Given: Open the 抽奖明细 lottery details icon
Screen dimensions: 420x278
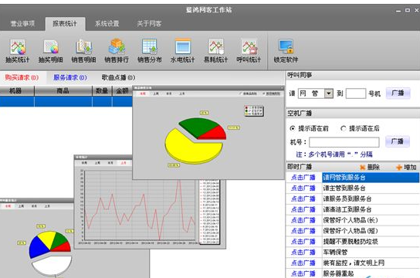Looking at the screenshot, I should pyautogui.click(x=51, y=51).
